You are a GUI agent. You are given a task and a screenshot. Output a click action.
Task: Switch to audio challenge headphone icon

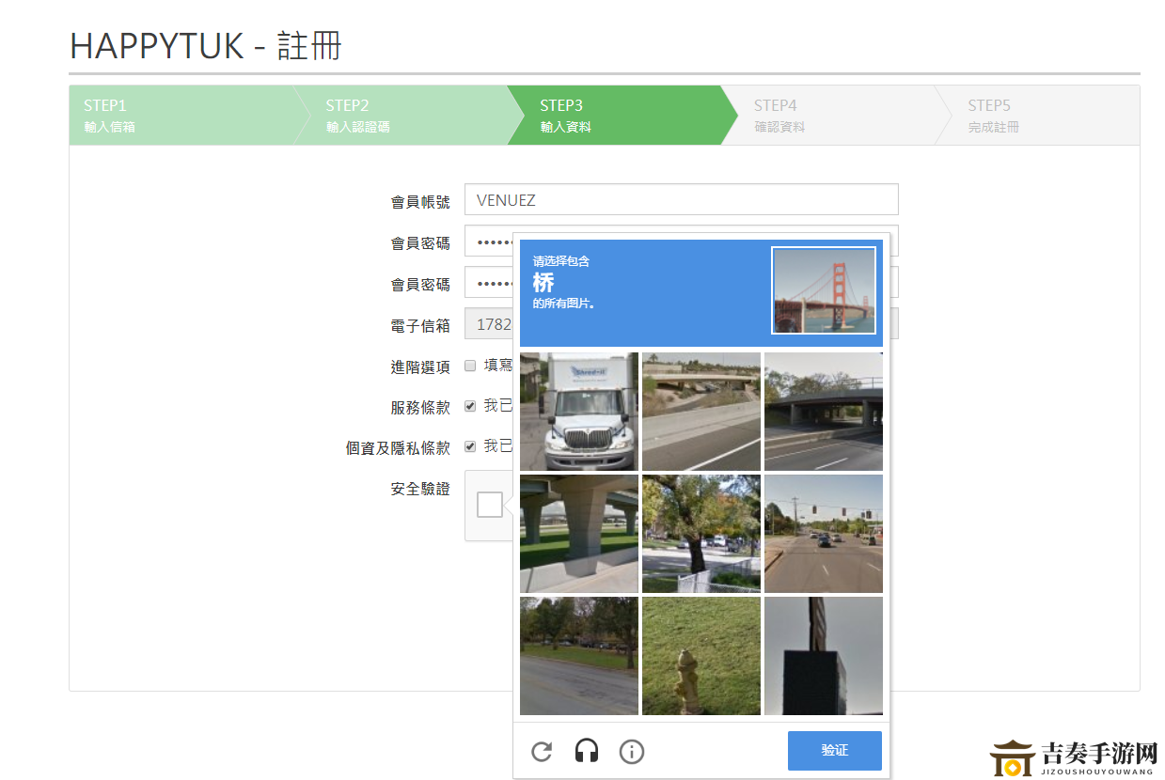pyautogui.click(x=587, y=752)
